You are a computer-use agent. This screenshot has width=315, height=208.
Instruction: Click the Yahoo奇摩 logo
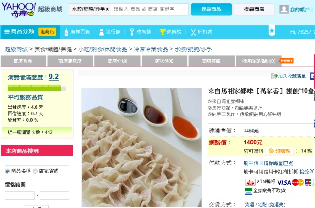pos(18,10)
